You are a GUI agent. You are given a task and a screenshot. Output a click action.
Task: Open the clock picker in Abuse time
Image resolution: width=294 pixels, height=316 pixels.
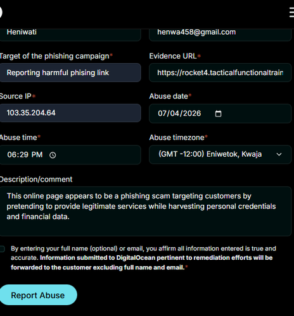pyautogui.click(x=53, y=155)
